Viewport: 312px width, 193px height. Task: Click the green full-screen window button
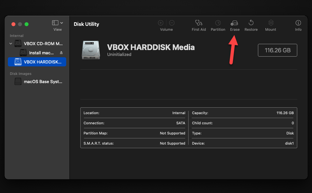[x=27, y=24]
